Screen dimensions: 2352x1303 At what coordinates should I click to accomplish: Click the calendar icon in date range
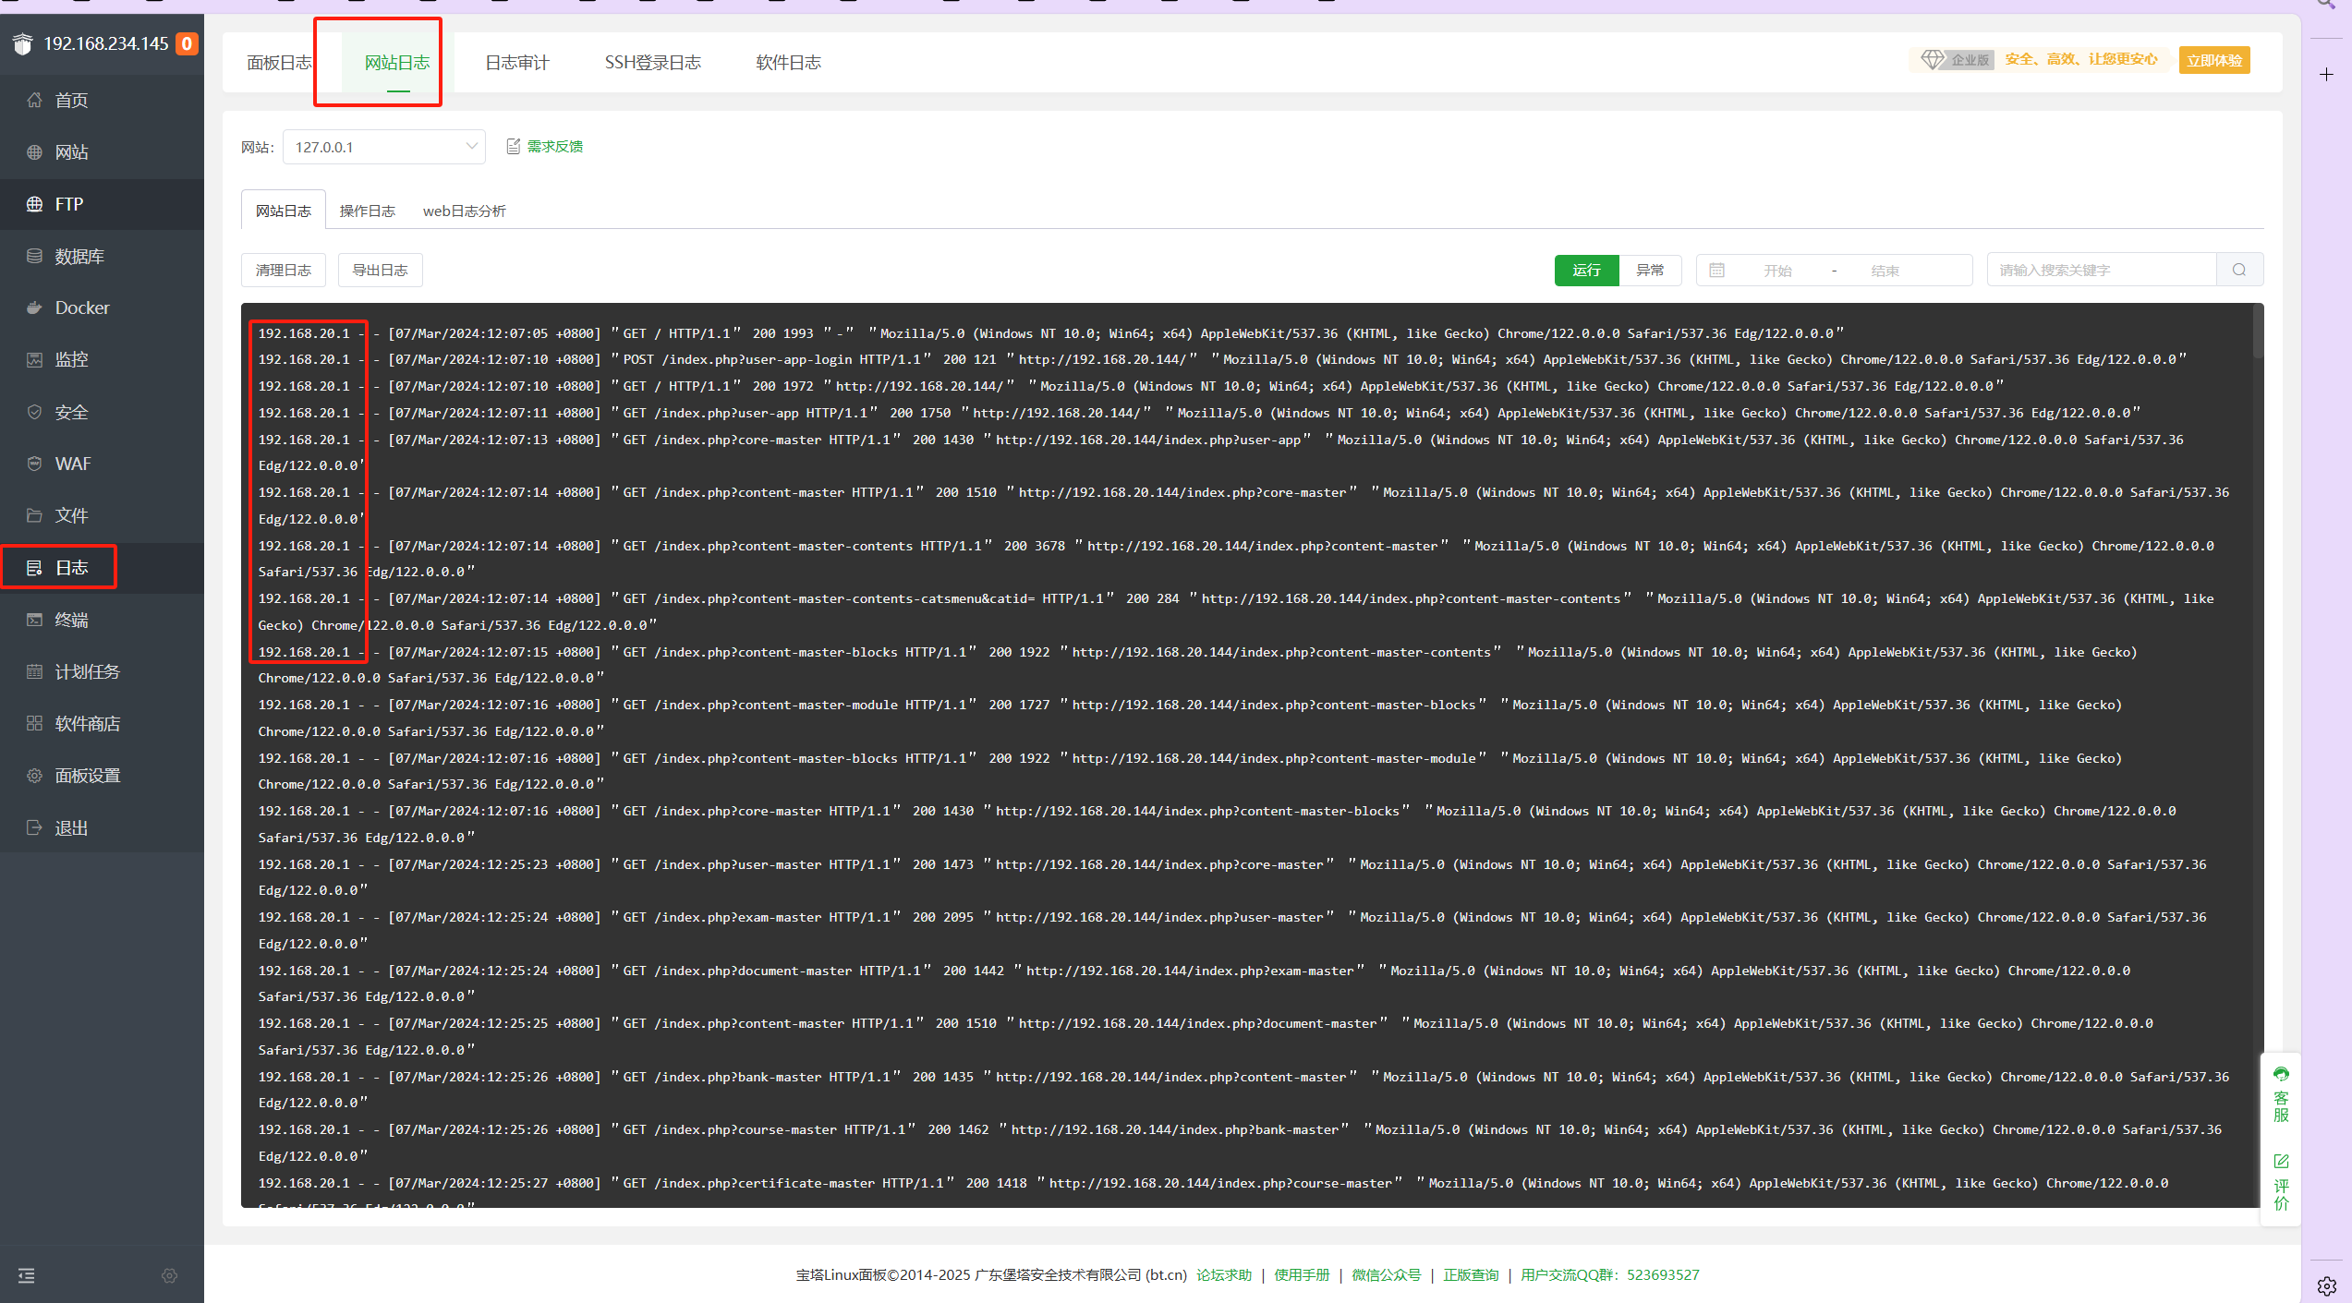click(x=1716, y=270)
